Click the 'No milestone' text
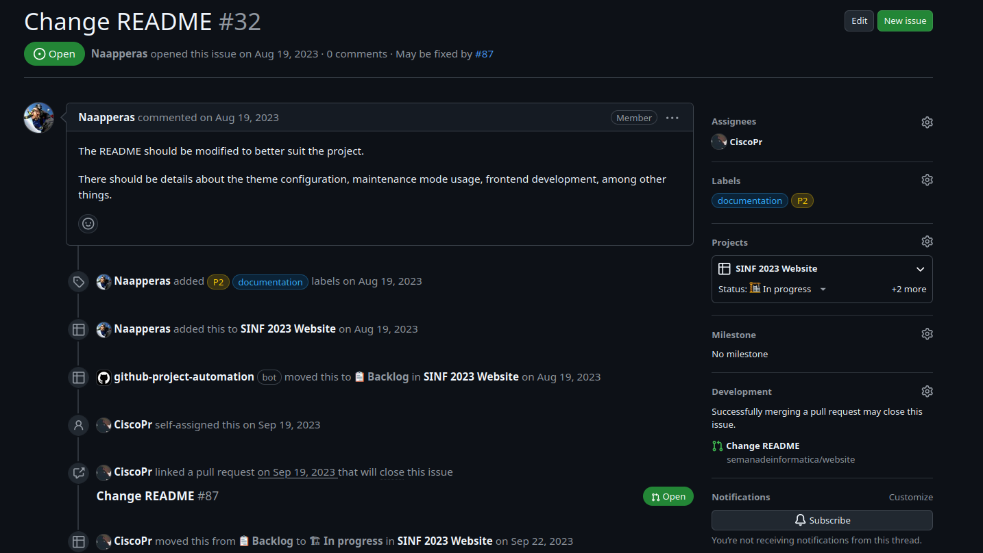The width and height of the screenshot is (983, 553). click(x=740, y=355)
